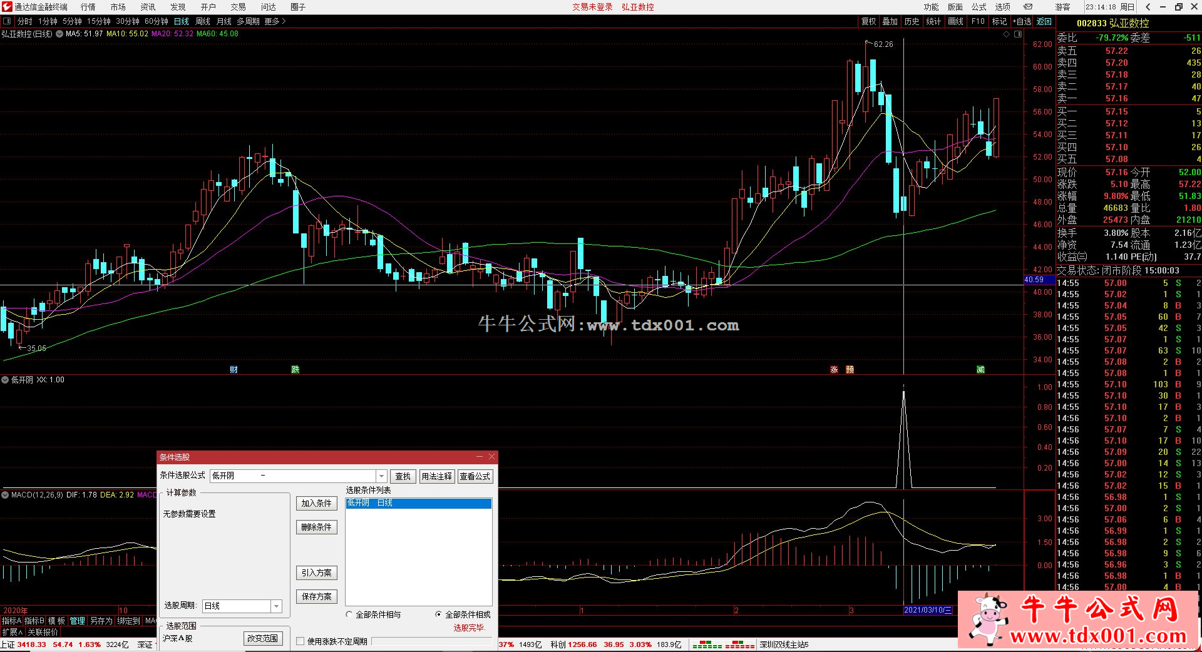Click the 通达信 app logo icon

tap(7, 7)
